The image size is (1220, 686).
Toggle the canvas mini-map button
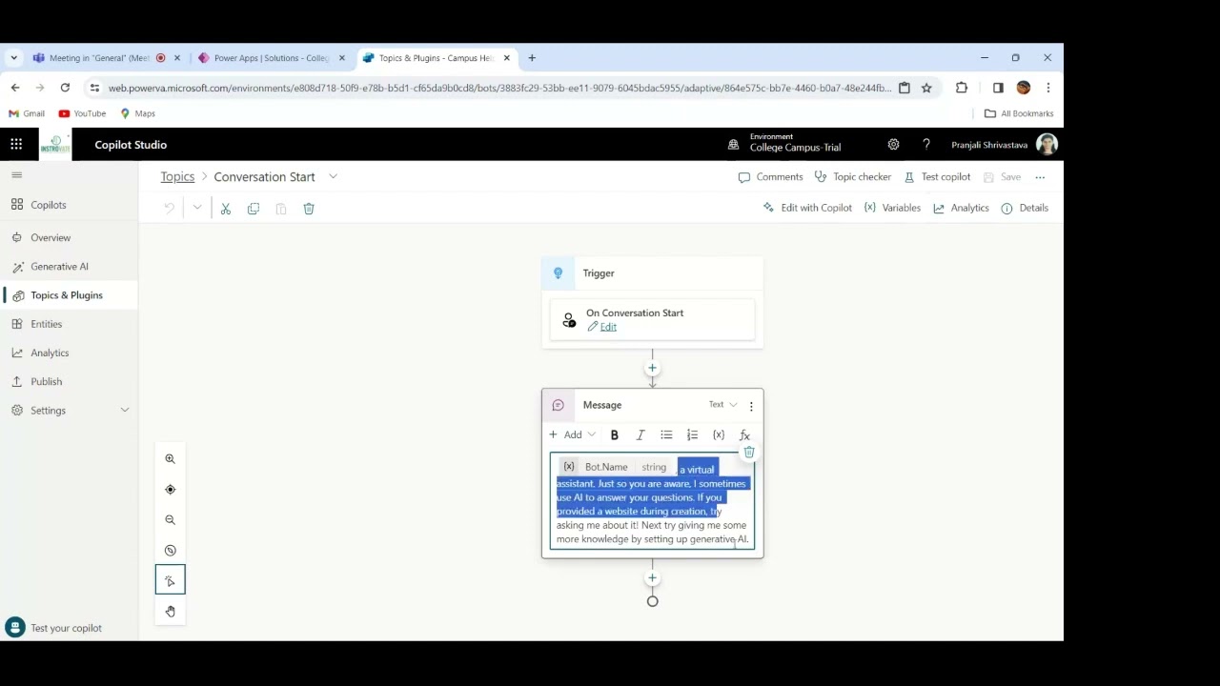pos(171,551)
